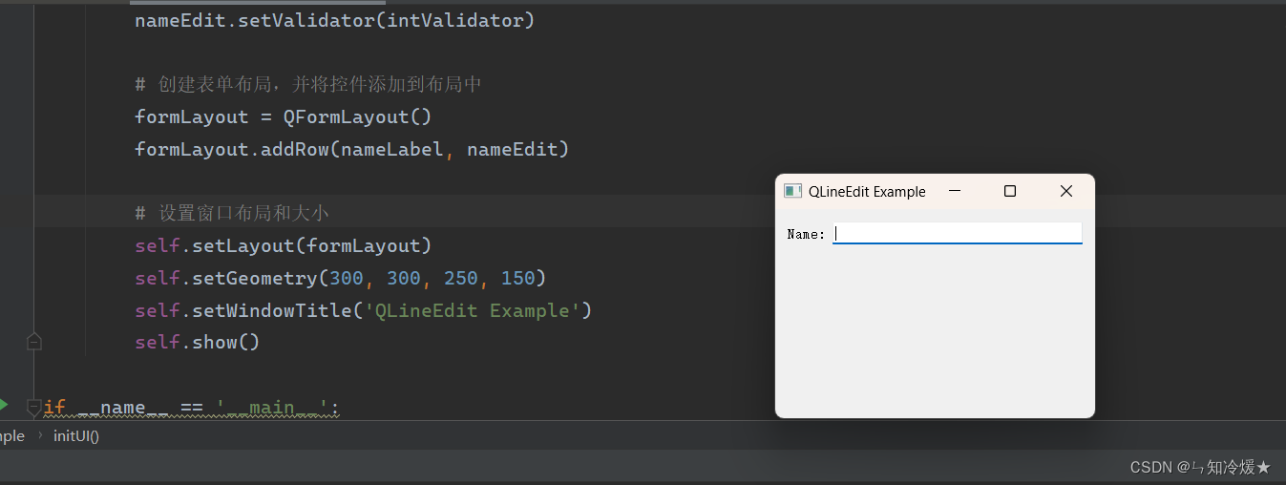Place cursor on the self.show() line

click(197, 343)
